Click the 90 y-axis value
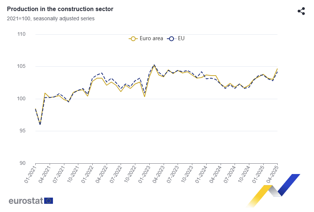Viewport: 314px width, 212px height. [22, 163]
